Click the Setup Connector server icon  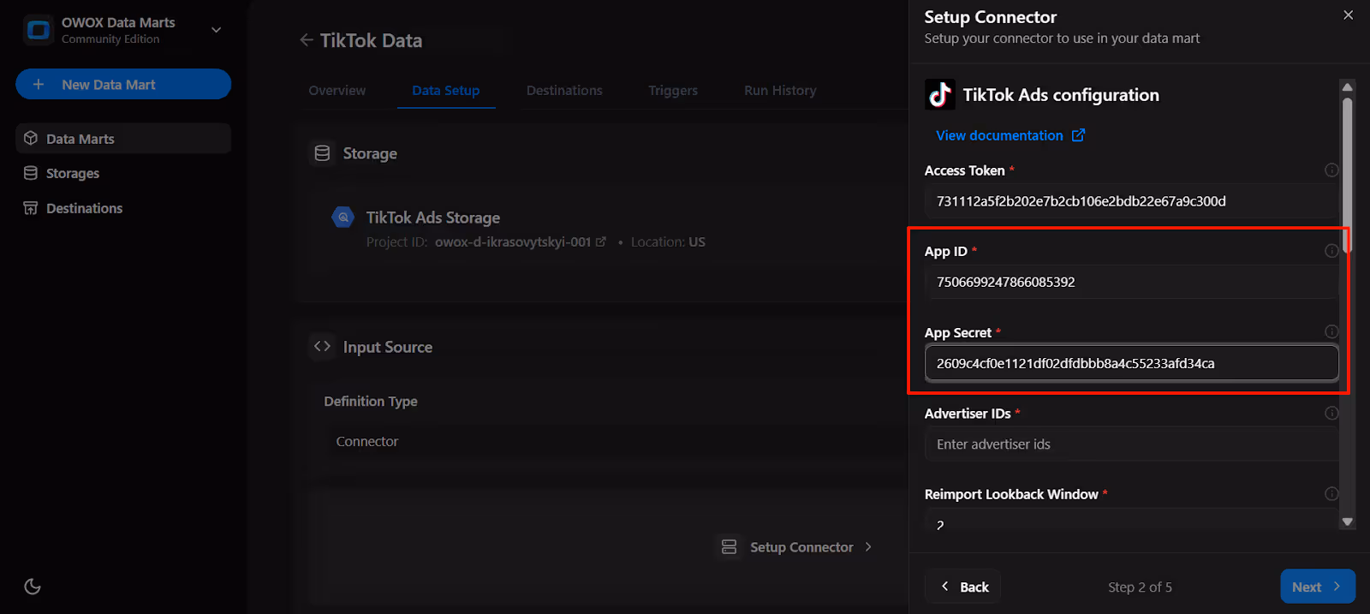pyautogui.click(x=730, y=547)
